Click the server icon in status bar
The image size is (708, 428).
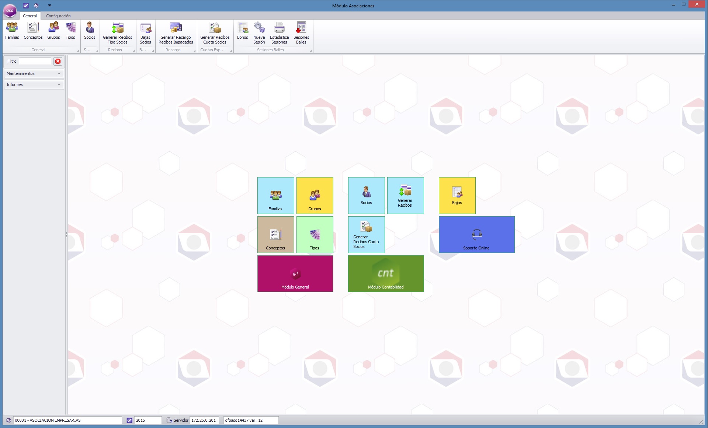[x=169, y=420]
